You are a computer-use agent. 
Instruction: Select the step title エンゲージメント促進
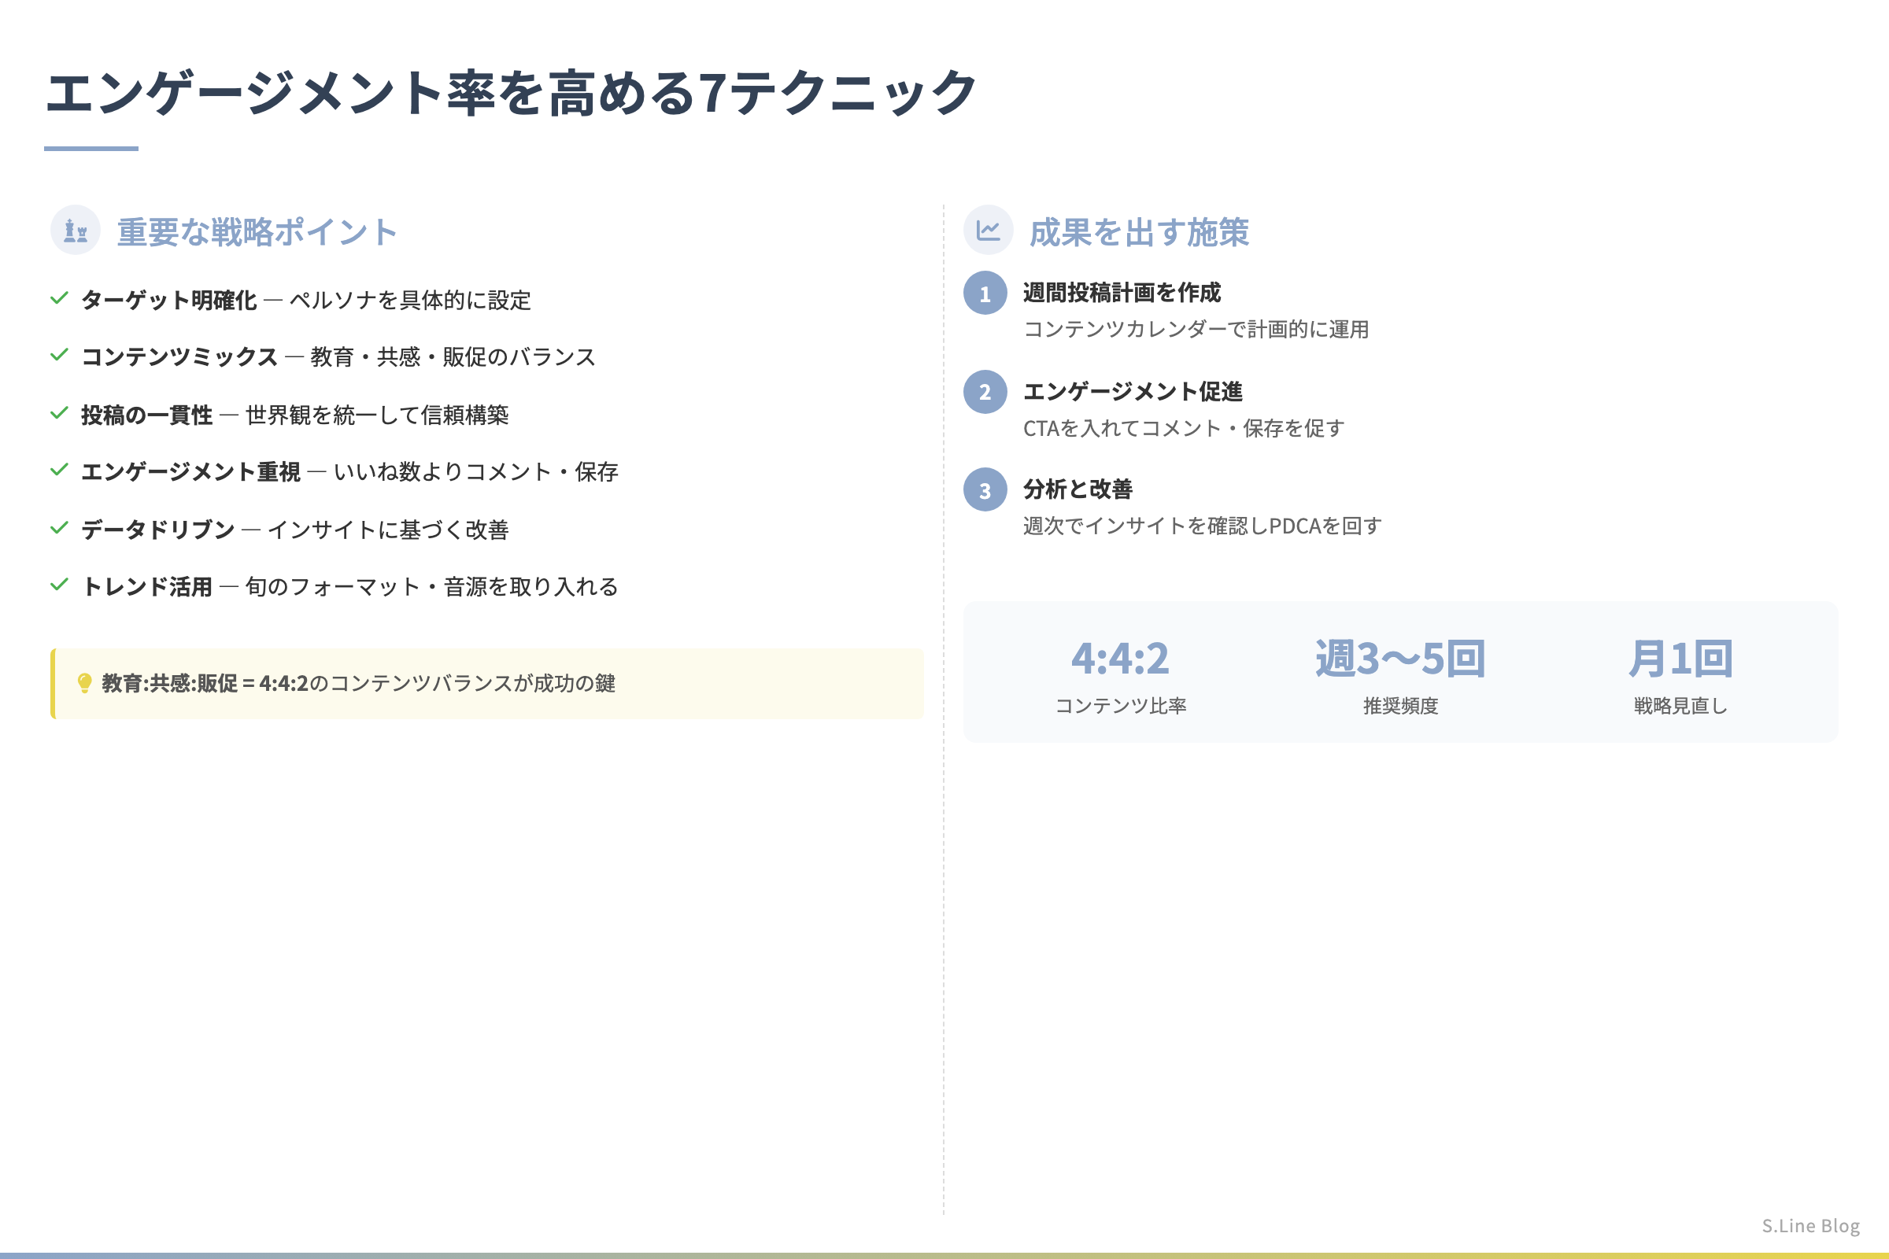pos(1133,392)
